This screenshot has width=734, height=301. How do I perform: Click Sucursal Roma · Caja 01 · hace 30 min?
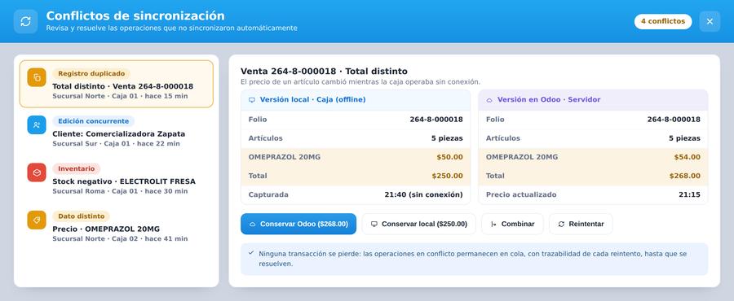tap(120, 191)
